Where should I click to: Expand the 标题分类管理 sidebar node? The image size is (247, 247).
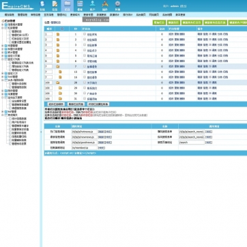pyautogui.click(x=3, y=49)
